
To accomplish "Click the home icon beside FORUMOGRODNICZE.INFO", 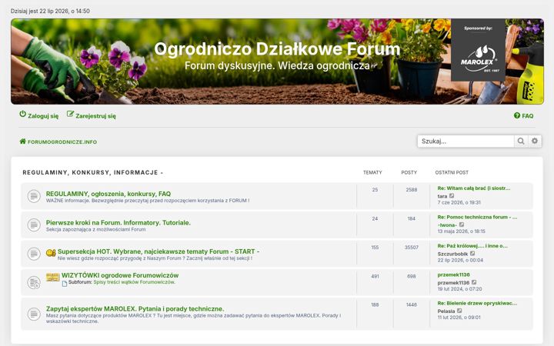I will [x=23, y=141].
